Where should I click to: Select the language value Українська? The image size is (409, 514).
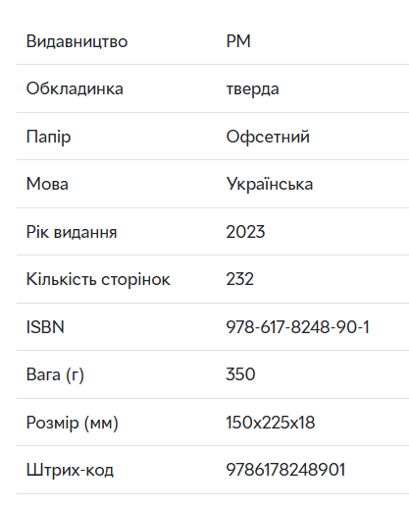pos(270,184)
